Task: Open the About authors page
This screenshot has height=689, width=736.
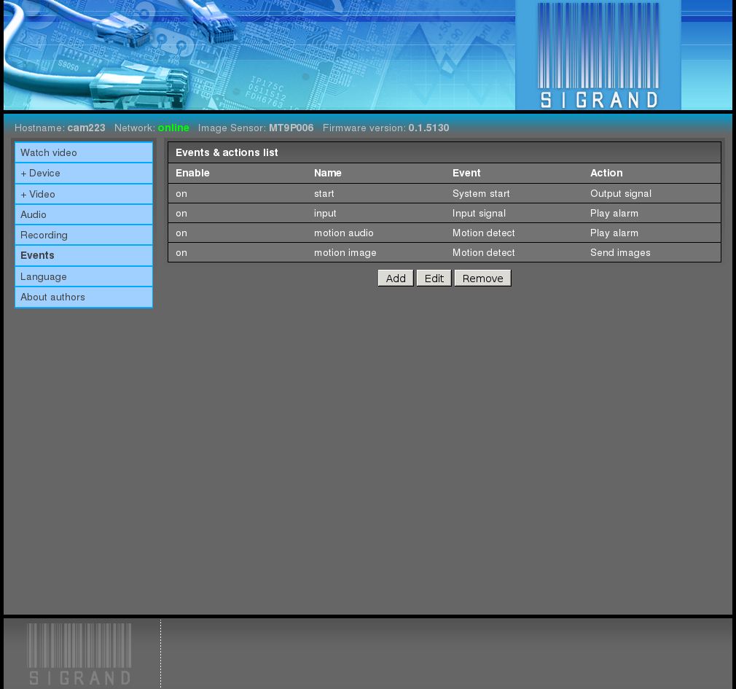Action: pyautogui.click(x=84, y=297)
